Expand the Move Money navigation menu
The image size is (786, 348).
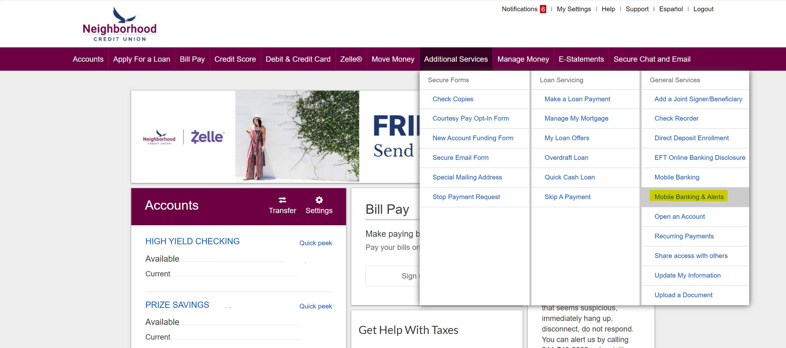(393, 59)
